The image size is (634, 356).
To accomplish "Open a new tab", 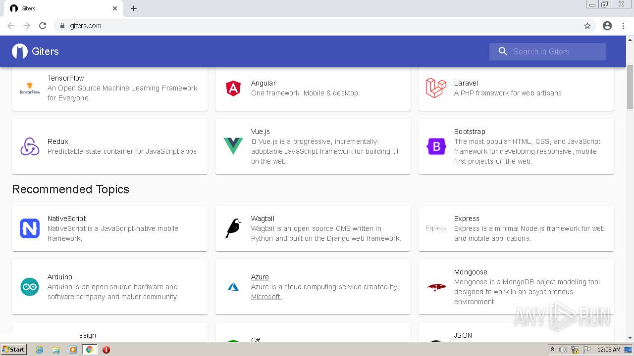I will [134, 8].
